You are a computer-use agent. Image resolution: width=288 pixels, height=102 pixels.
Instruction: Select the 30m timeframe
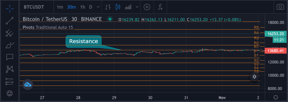pos(71,7)
